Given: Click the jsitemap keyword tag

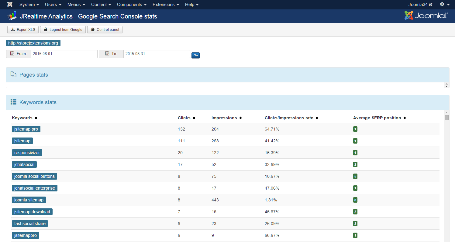Looking at the screenshot, I should 22,141.
